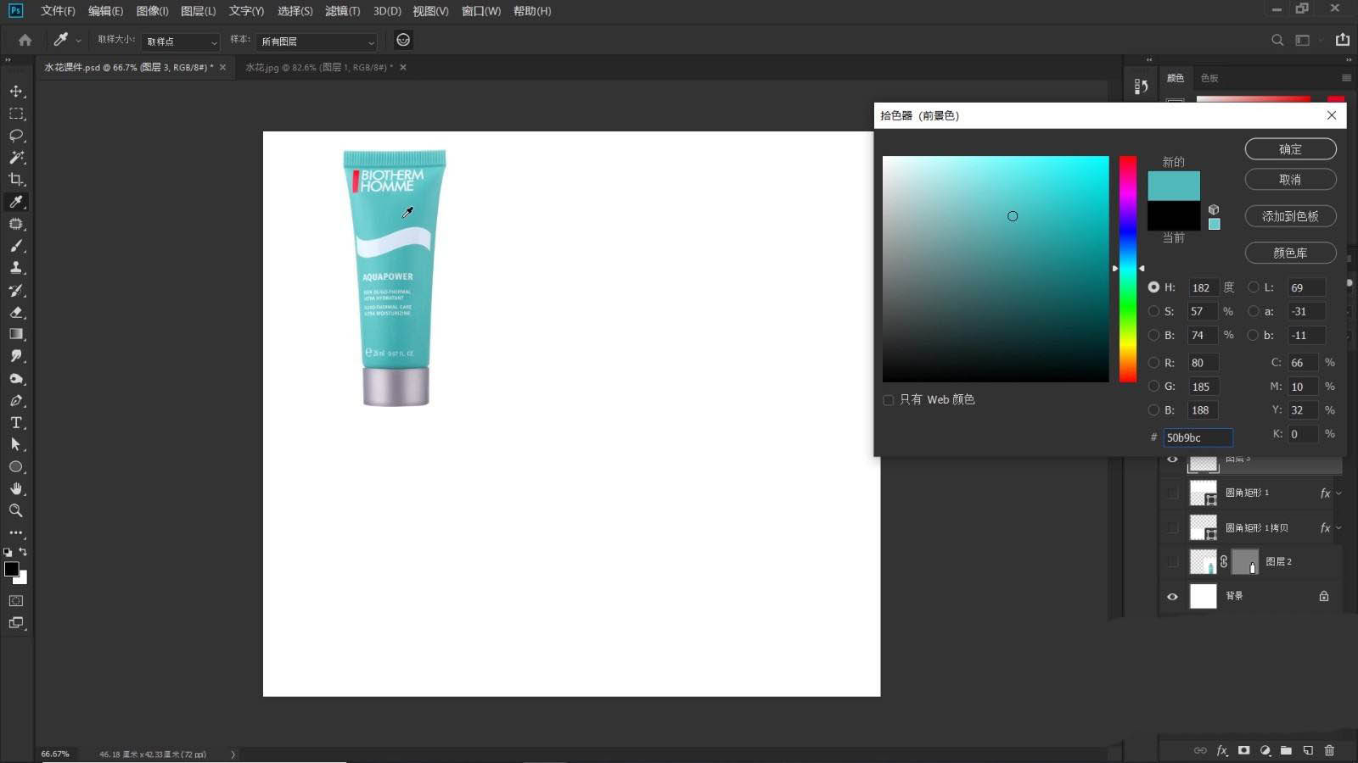The height and width of the screenshot is (763, 1358).
Task: Click the 添加到色板 button
Action: point(1290,216)
